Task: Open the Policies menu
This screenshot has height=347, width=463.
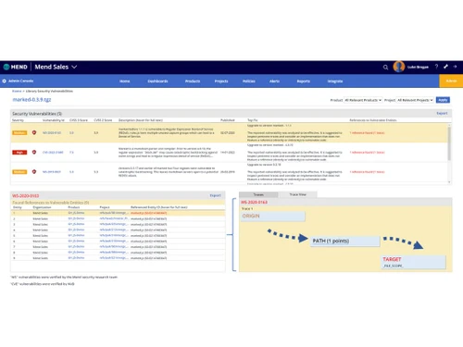Action: [249, 81]
